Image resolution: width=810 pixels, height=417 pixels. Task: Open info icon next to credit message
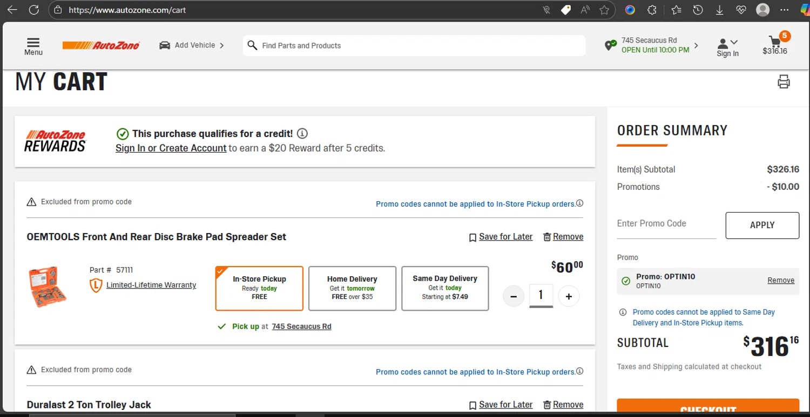pos(302,133)
